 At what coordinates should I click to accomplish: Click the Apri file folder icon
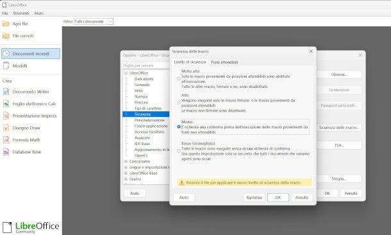tap(6, 24)
